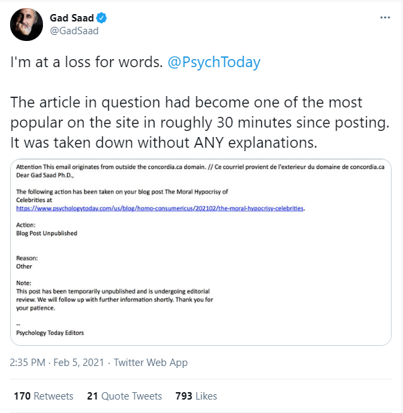The image size is (403, 413).
Task: Click the tweet paragraph about the article
Action: point(187,124)
